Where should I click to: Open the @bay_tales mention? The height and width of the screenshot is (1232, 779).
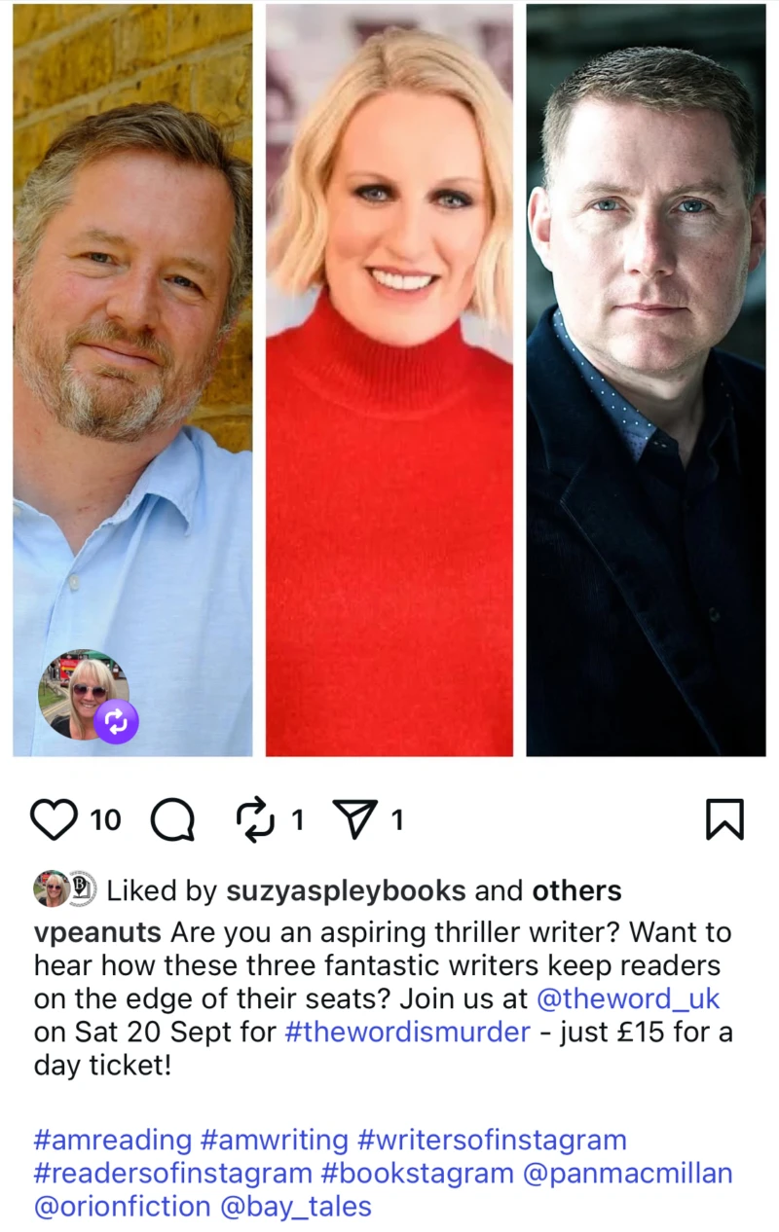click(295, 1208)
